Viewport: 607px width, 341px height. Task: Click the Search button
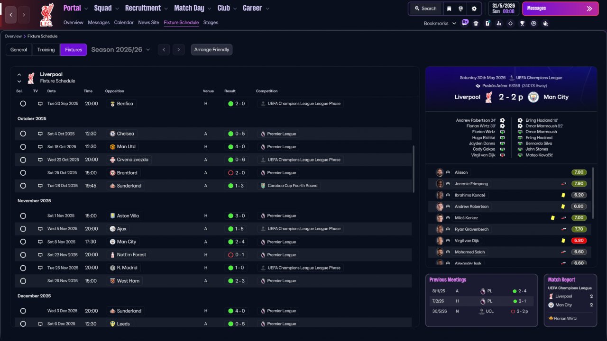tap(425, 9)
